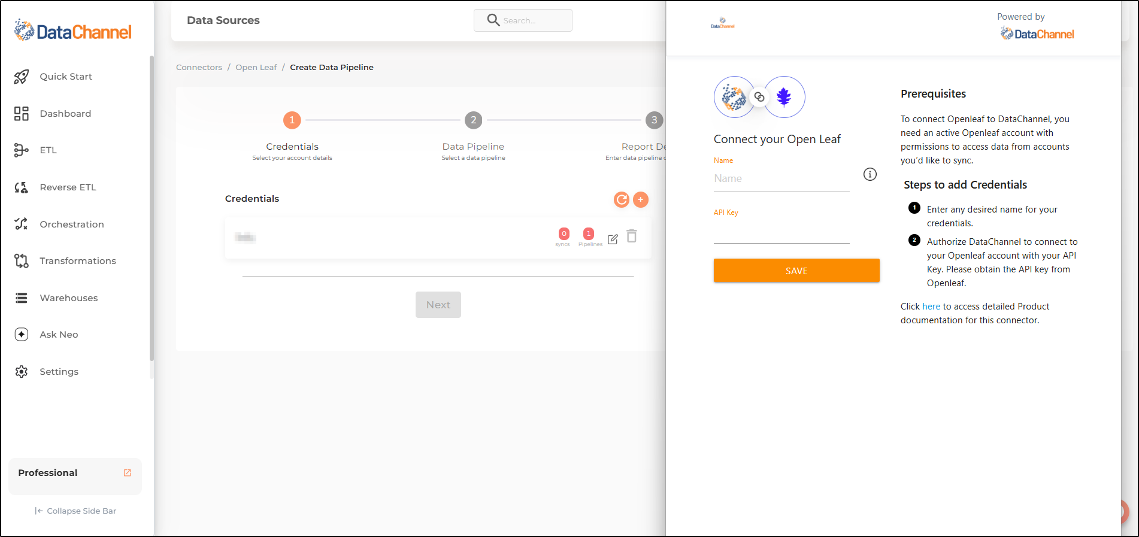Click the sidebar vertical scrollbar
The height and width of the screenshot is (537, 1139).
[x=152, y=208]
